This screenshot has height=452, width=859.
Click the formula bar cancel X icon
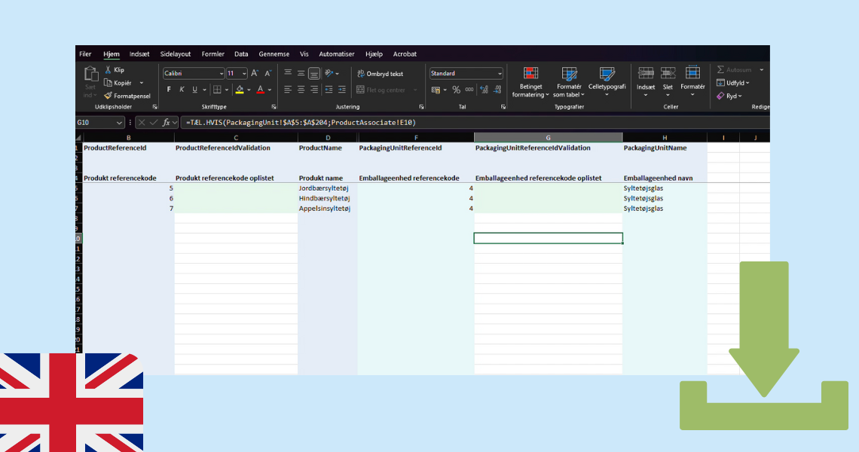tap(142, 123)
